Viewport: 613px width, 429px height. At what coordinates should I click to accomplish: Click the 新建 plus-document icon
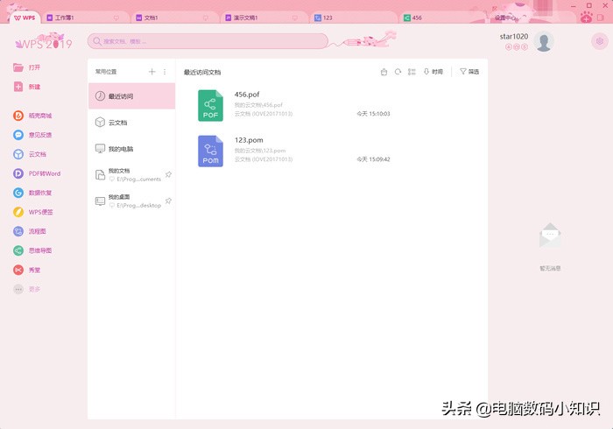coord(18,87)
